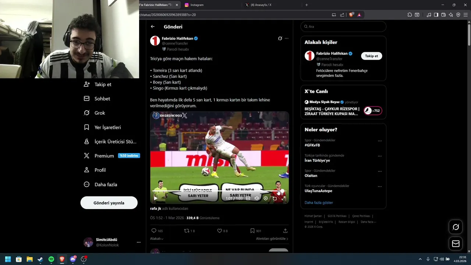
Task: Click the Gönderi yayınla button
Action: (109, 203)
